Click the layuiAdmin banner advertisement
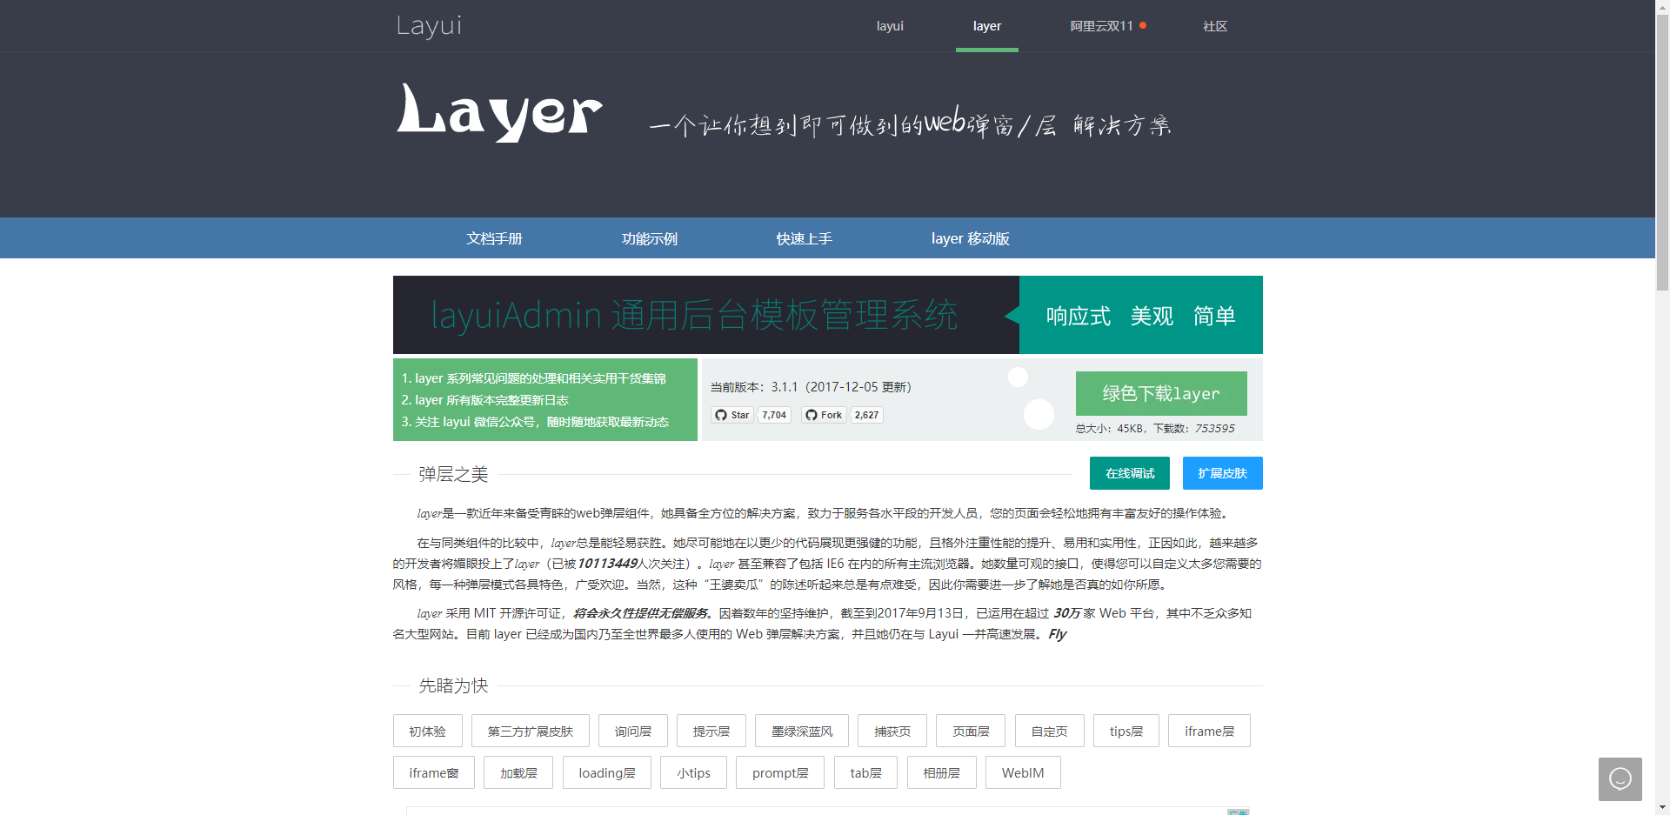Screen dimensions: 1670x815 (828, 315)
